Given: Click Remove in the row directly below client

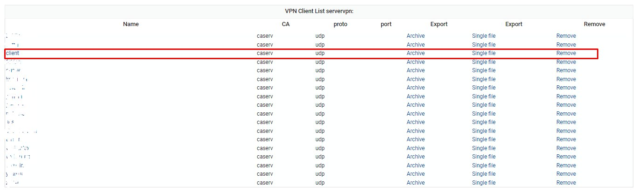Looking at the screenshot, I should [566, 62].
